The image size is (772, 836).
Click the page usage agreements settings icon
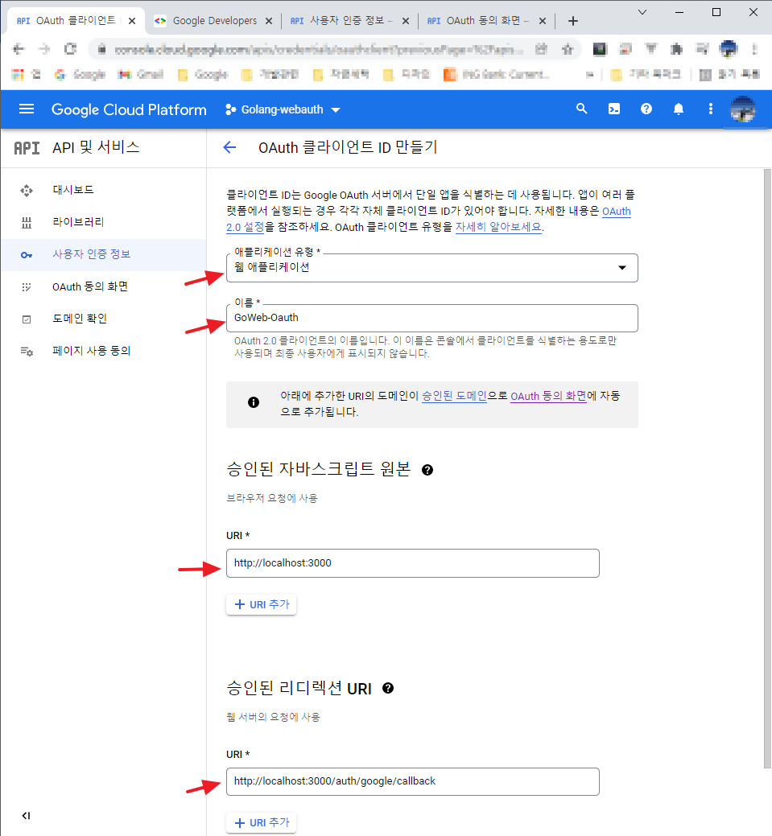[x=26, y=352]
